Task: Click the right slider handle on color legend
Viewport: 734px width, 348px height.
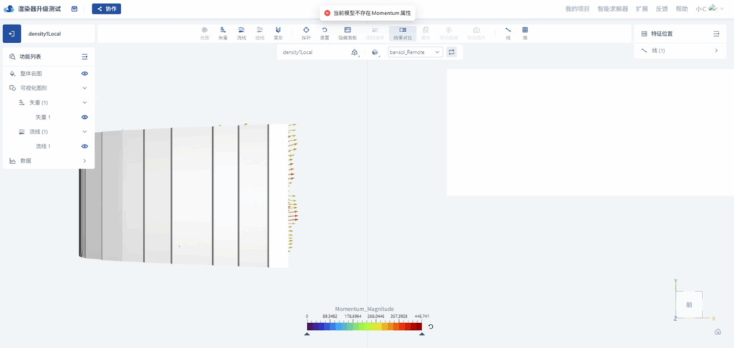Action: [421, 333]
